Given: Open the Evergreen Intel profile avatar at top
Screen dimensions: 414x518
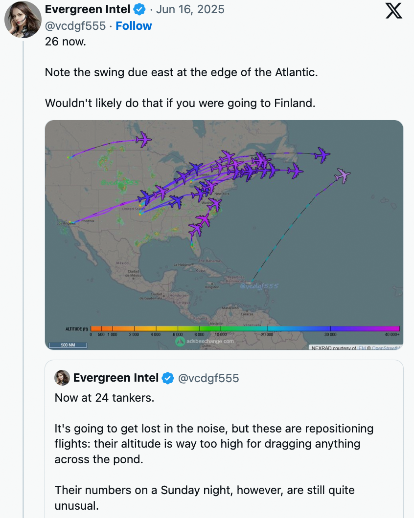Looking at the screenshot, I should (x=23, y=20).
